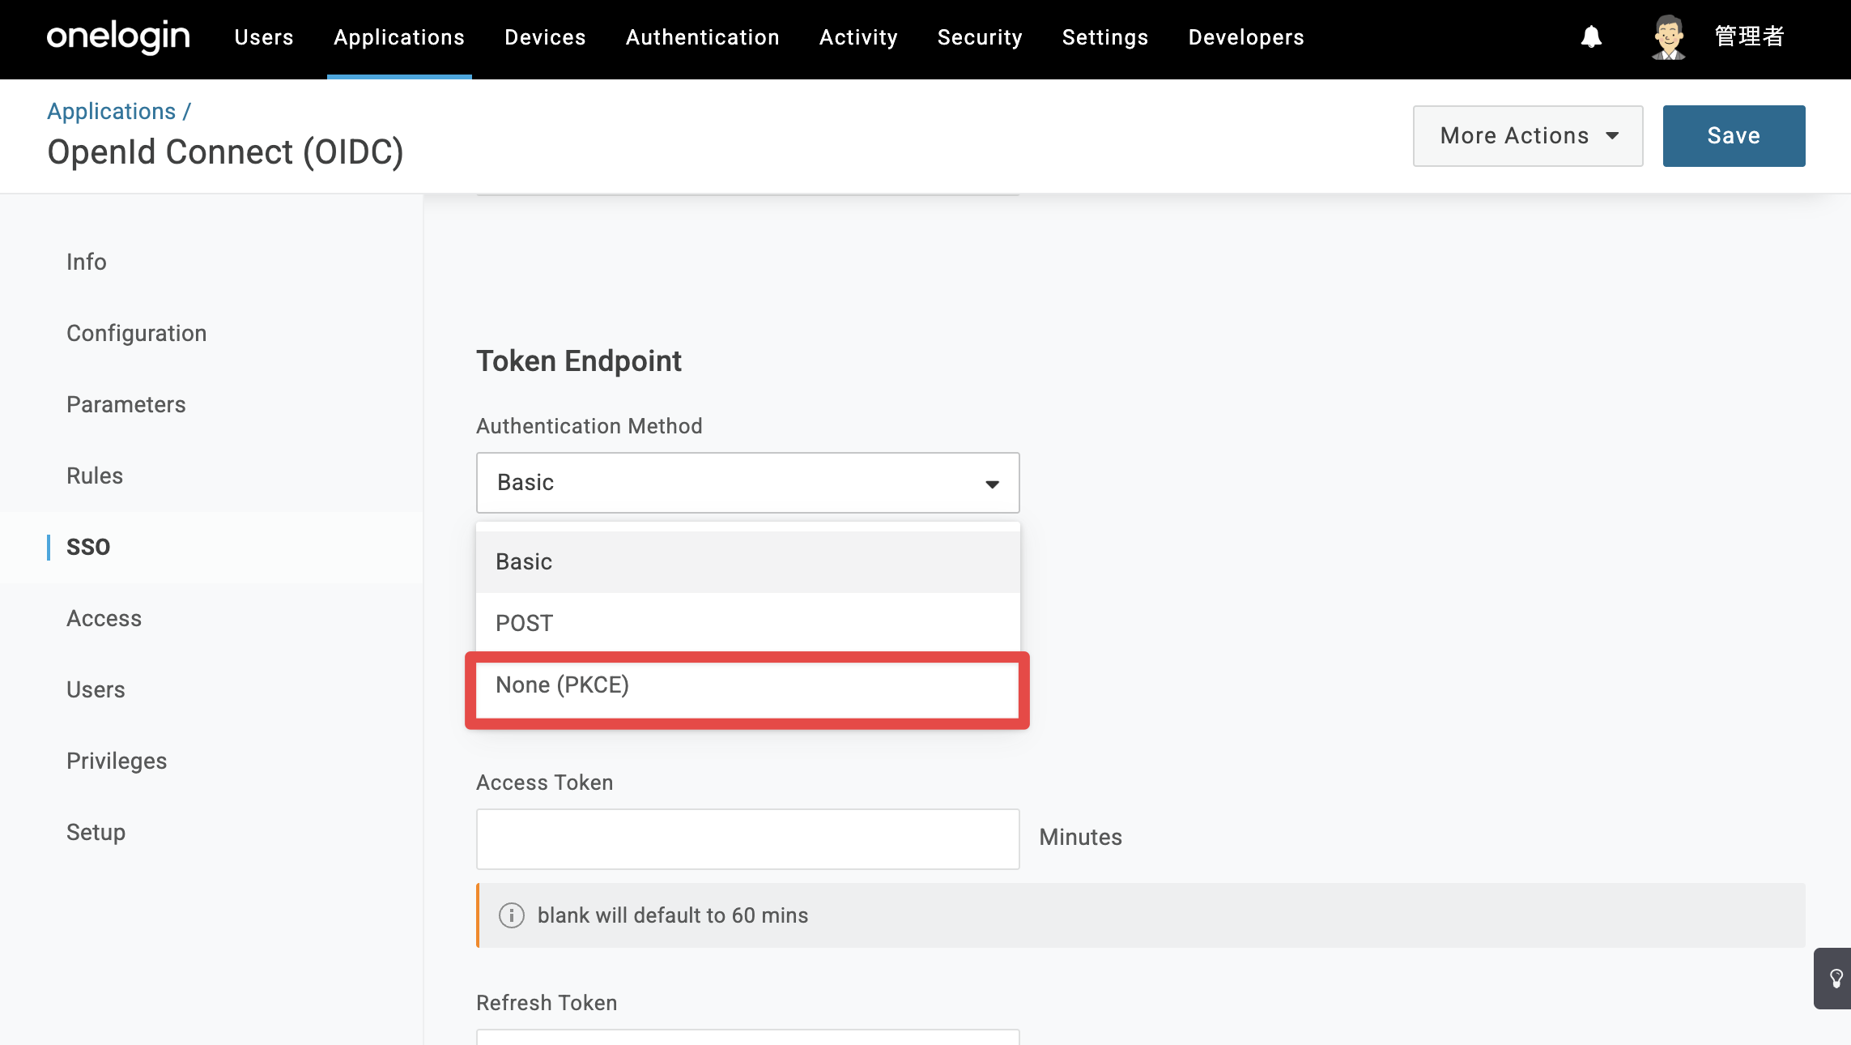Choose POST authentication method option
Image resolution: width=1851 pixels, height=1045 pixels.
pos(748,624)
